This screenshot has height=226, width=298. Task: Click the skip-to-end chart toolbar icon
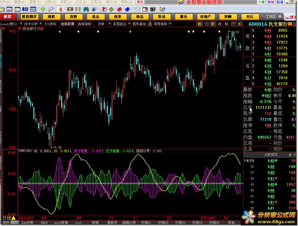click(x=240, y=24)
